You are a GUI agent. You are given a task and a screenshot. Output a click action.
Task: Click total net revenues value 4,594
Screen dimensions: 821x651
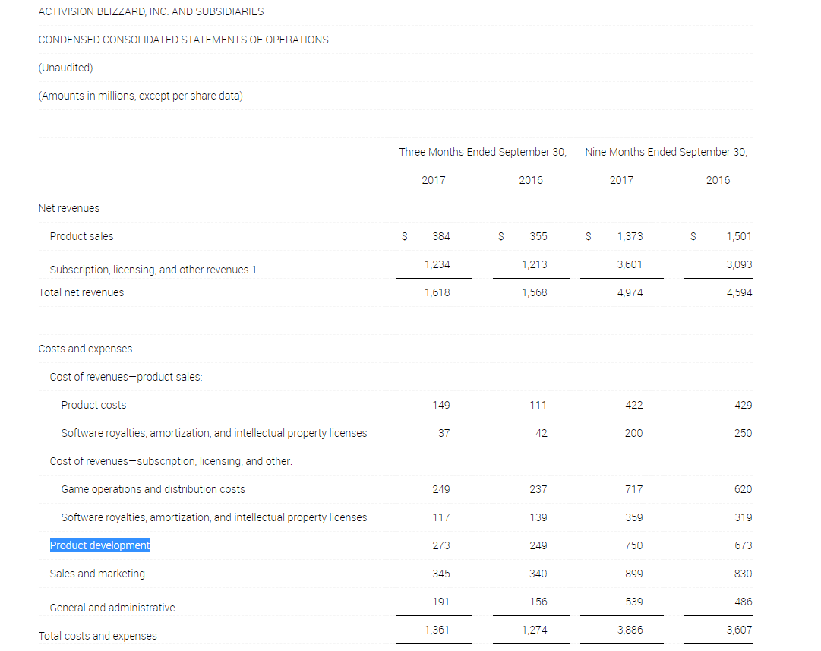(x=739, y=292)
